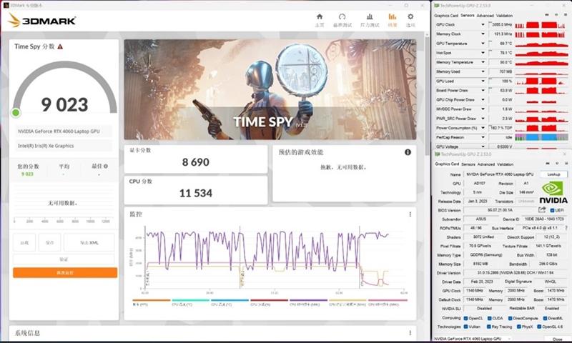Open the 3DMark Home icon
The image size is (572, 343).
(320, 16)
